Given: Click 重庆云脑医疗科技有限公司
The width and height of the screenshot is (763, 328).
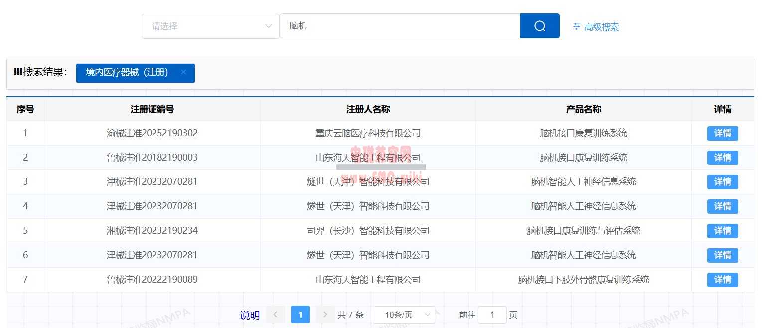Looking at the screenshot, I should coord(368,133).
